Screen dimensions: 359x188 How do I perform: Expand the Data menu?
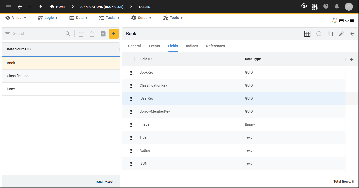(x=79, y=18)
